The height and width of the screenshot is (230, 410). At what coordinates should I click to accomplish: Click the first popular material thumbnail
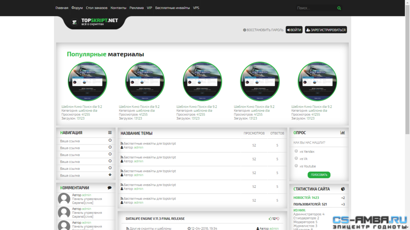[87, 81]
